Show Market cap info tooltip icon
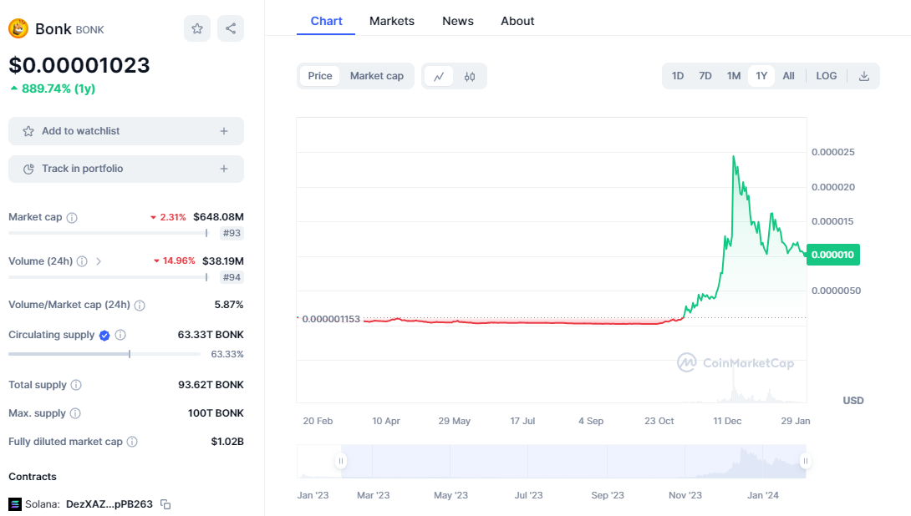911x516 pixels. (x=72, y=218)
